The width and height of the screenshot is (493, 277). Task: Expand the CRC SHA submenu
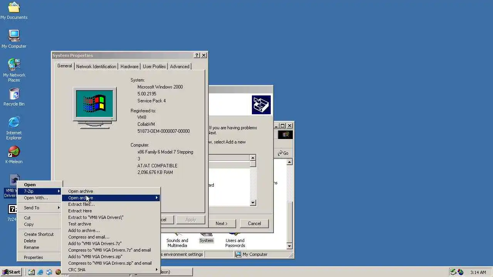click(x=111, y=270)
